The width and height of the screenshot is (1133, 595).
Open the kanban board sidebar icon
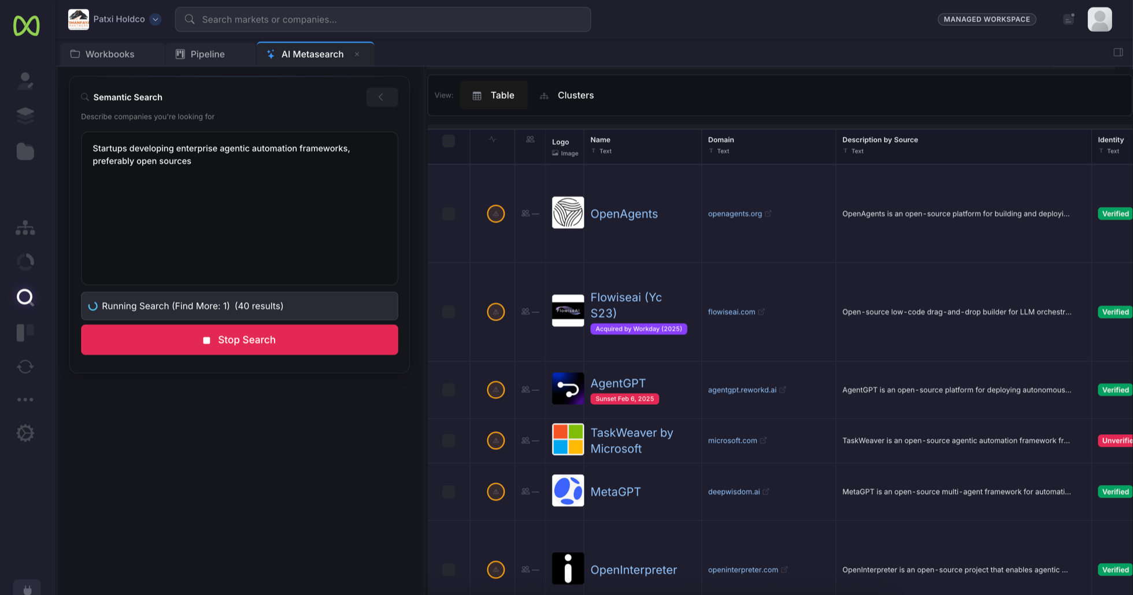[25, 332]
